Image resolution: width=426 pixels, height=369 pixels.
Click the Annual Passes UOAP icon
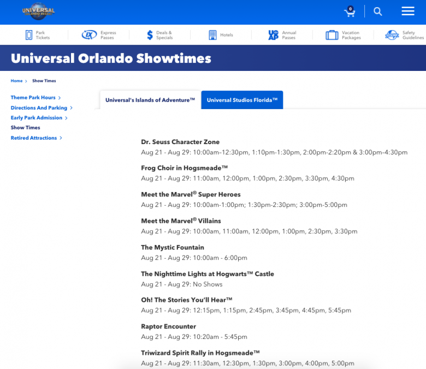tap(273, 35)
